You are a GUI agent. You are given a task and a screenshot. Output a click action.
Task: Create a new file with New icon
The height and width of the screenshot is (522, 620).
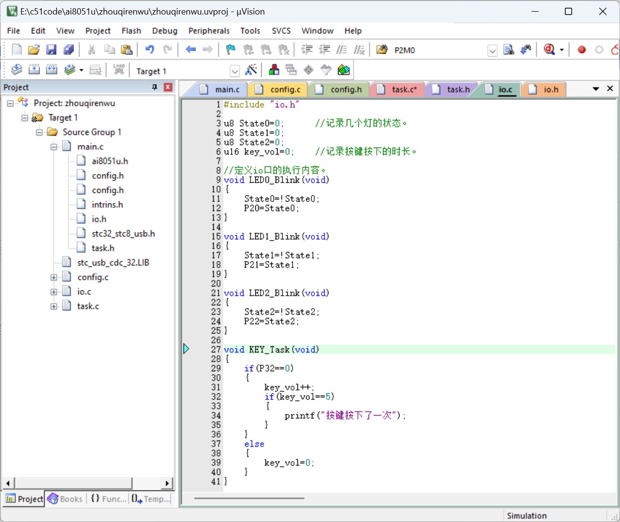[16, 50]
